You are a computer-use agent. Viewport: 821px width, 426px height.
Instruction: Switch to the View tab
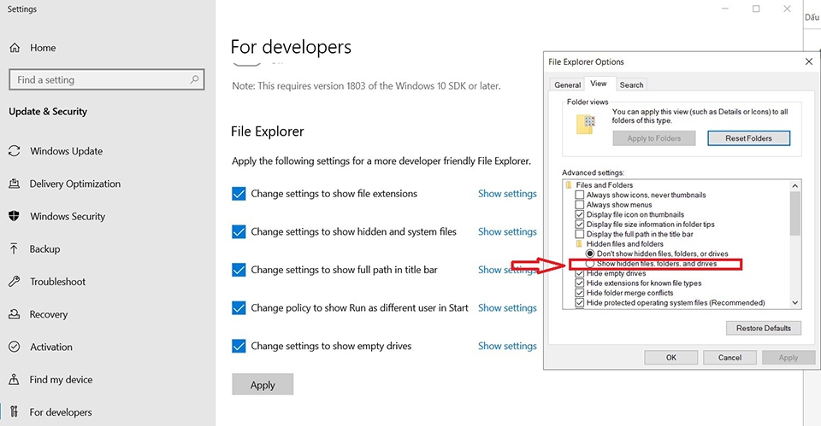click(599, 84)
